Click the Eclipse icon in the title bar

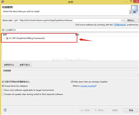coord(3,2)
